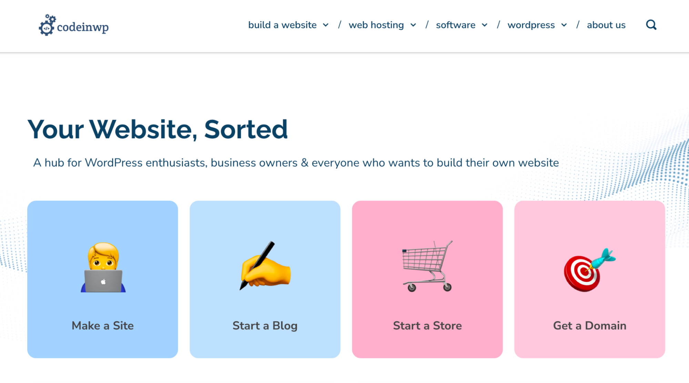The image size is (689, 383).
Task: Click the Start a Blog label
Action: [x=265, y=325]
